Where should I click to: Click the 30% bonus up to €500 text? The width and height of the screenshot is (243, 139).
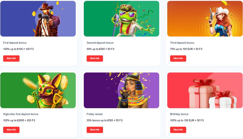pyautogui.click(x=100, y=120)
